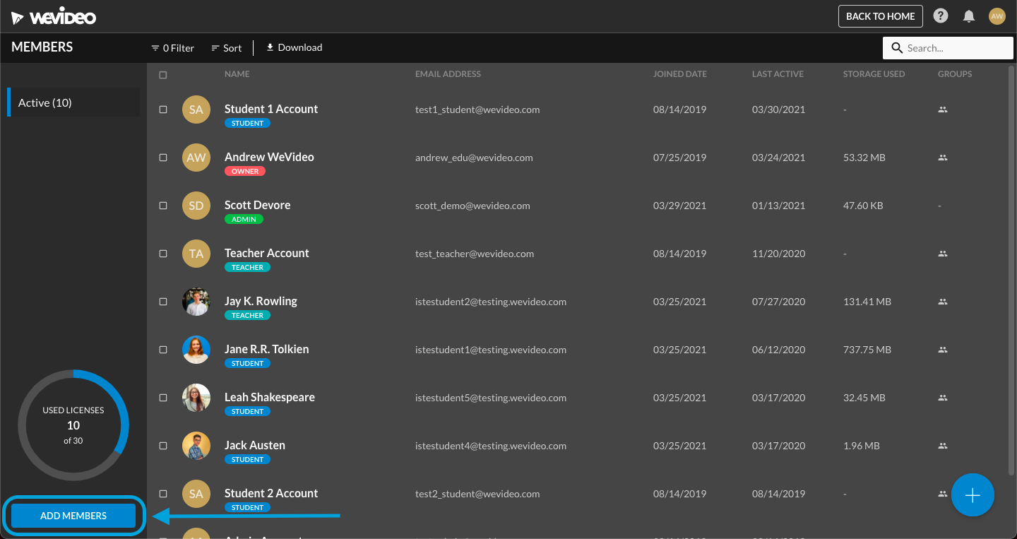Click the ADD MEMBERS button
The image size is (1017, 539).
tap(73, 516)
